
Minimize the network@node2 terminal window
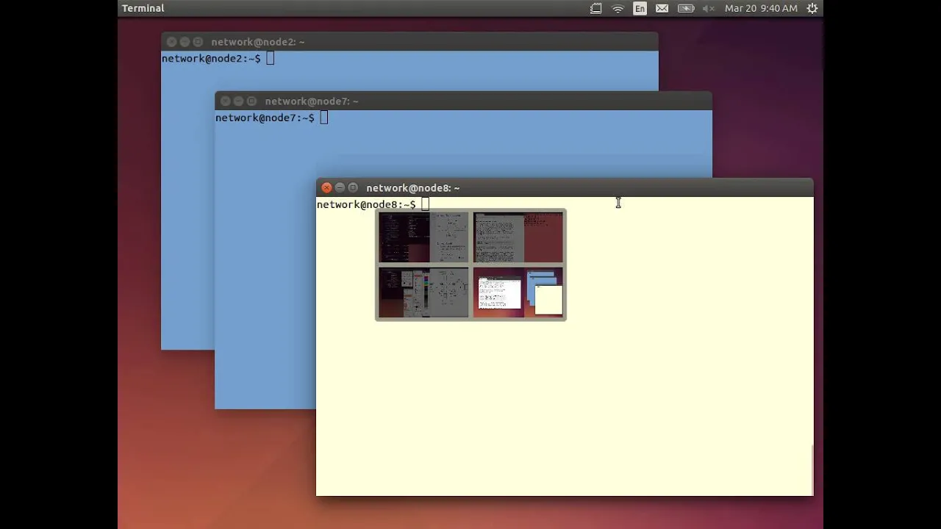point(185,42)
